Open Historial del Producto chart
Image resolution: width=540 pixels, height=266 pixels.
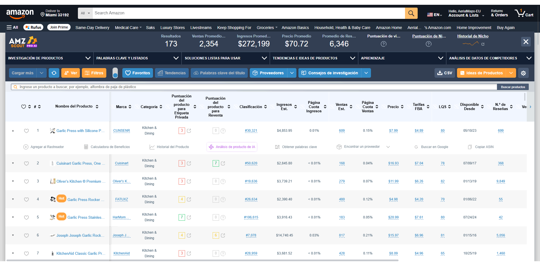pyautogui.click(x=169, y=147)
